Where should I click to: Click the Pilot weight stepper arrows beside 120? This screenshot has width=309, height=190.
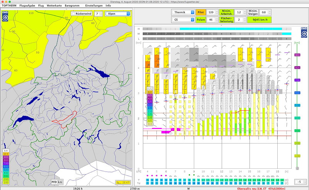(x=217, y=12)
